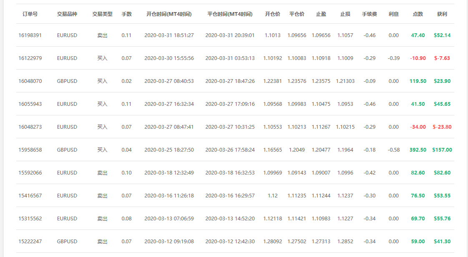The image size is (468, 257).
Task: Select order number 16198391
Action: point(30,35)
